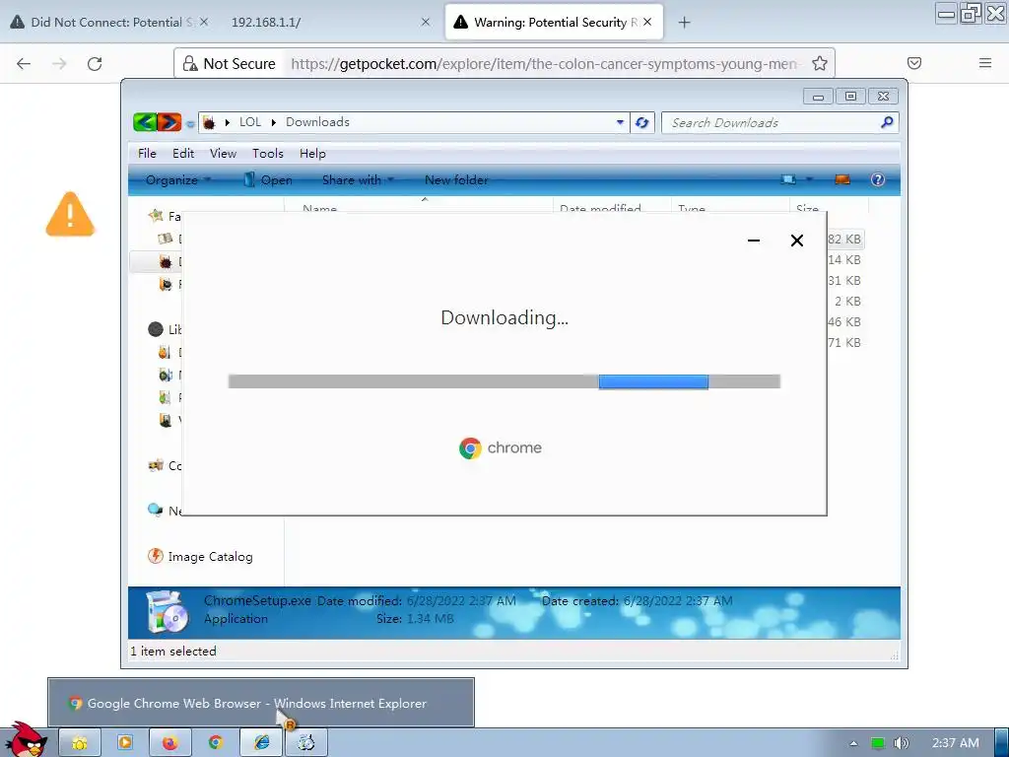Select Downloads in the breadcrumb path
The image size is (1009, 757).
pos(317,122)
